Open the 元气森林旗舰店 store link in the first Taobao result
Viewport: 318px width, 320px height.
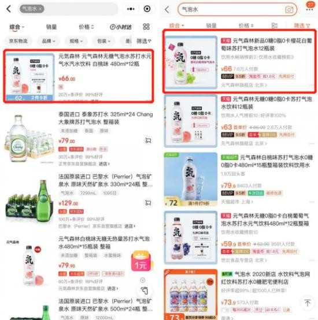244,85
